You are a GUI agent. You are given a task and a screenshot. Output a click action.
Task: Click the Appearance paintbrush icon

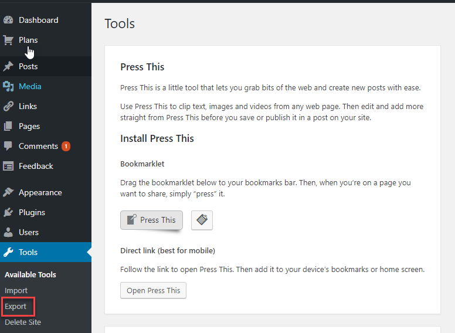[8, 192]
